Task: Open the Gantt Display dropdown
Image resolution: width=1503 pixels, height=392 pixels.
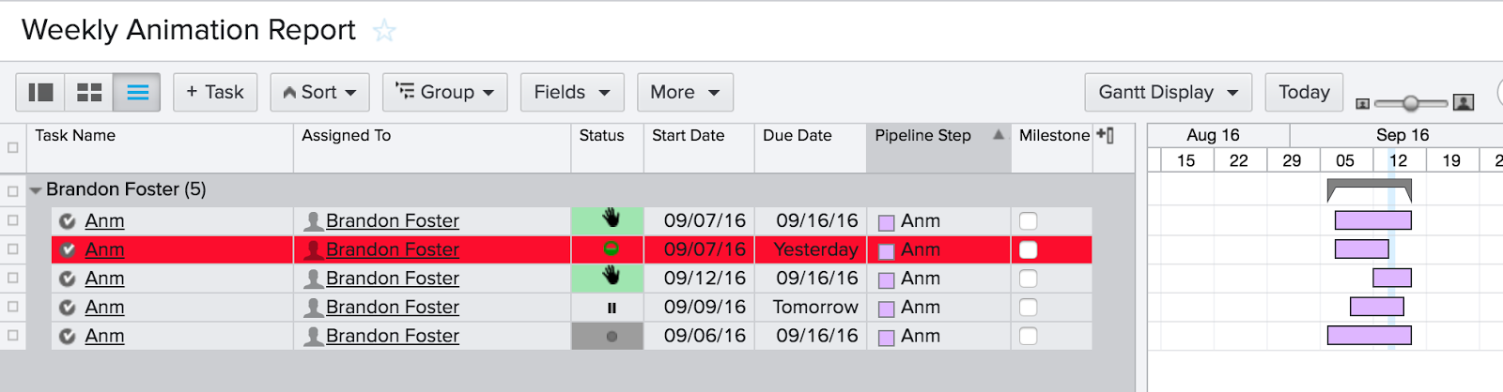Action: click(1168, 92)
